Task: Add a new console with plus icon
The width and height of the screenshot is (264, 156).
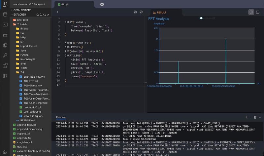Action: (247, 117)
